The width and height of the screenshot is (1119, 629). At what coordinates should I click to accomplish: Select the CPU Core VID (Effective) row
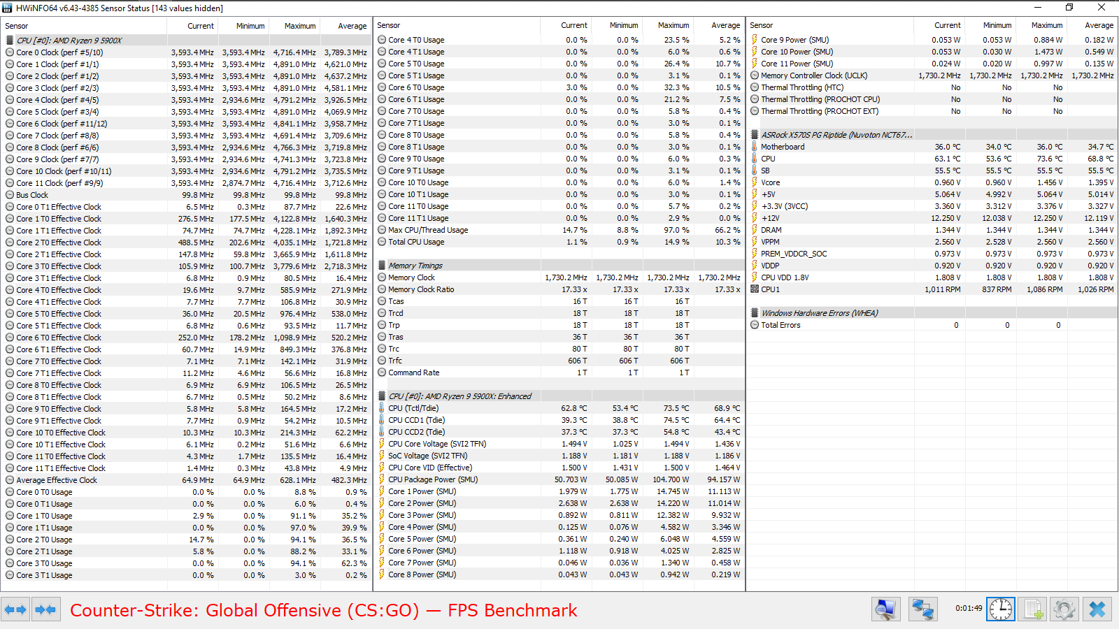click(559, 468)
